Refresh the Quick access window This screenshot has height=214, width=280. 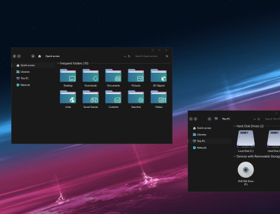pyautogui.click(x=129, y=56)
